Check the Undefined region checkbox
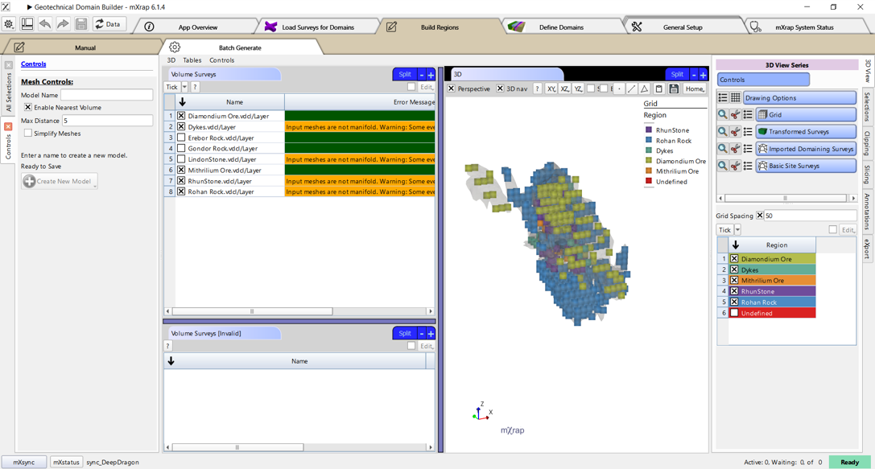The height and width of the screenshot is (469, 875). 734,313
